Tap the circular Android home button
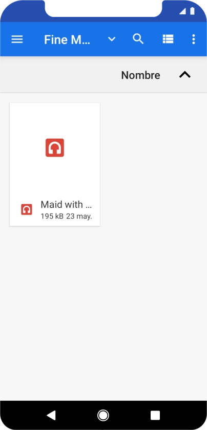This screenshot has height=430, width=207. coord(103,415)
